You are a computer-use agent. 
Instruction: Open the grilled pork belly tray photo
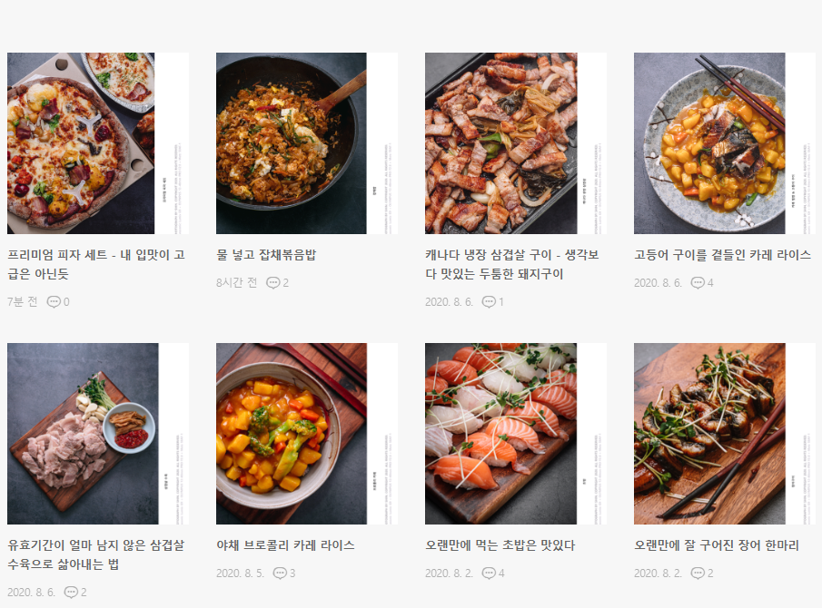(516, 143)
